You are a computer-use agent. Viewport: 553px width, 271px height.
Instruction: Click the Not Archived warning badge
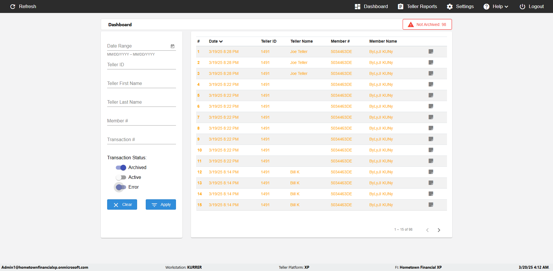(427, 24)
